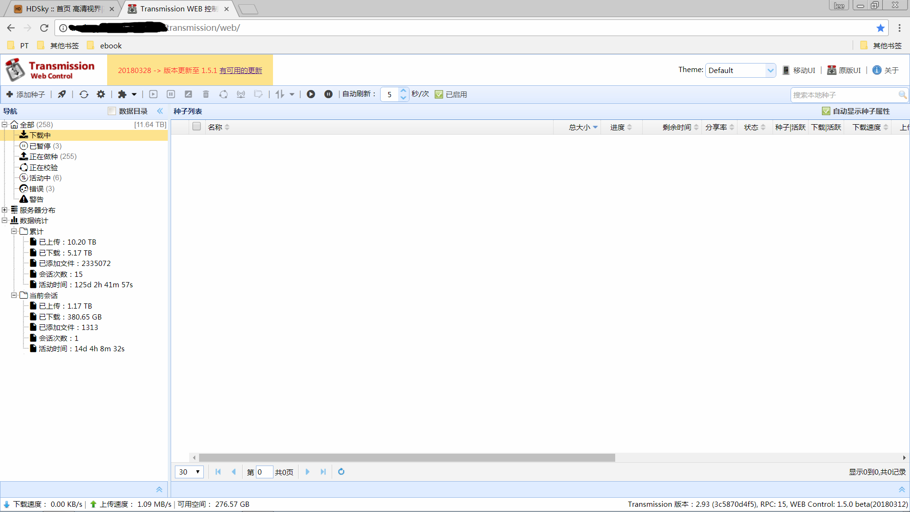Decrease auto refresh interval with down arrow
The image size is (910, 512).
(x=403, y=98)
